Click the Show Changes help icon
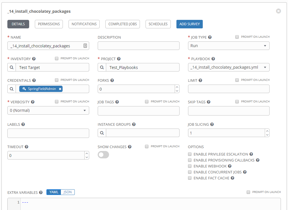This screenshot has width=288, height=210. (x=130, y=147)
